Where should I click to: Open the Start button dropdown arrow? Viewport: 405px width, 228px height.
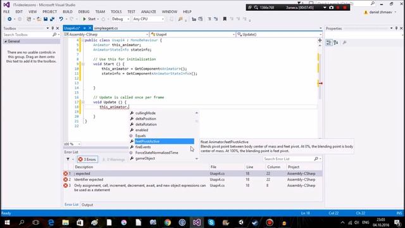pyautogui.click(x=98, y=19)
